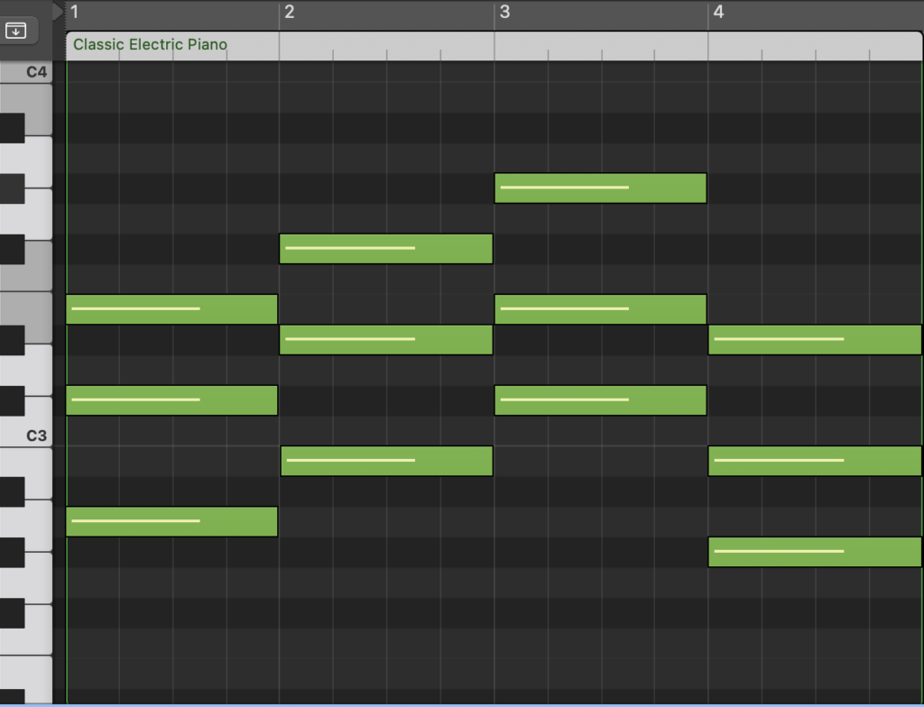924x707 pixels.
Task: Click the playhead triangle marker in ruler
Action: pos(58,11)
